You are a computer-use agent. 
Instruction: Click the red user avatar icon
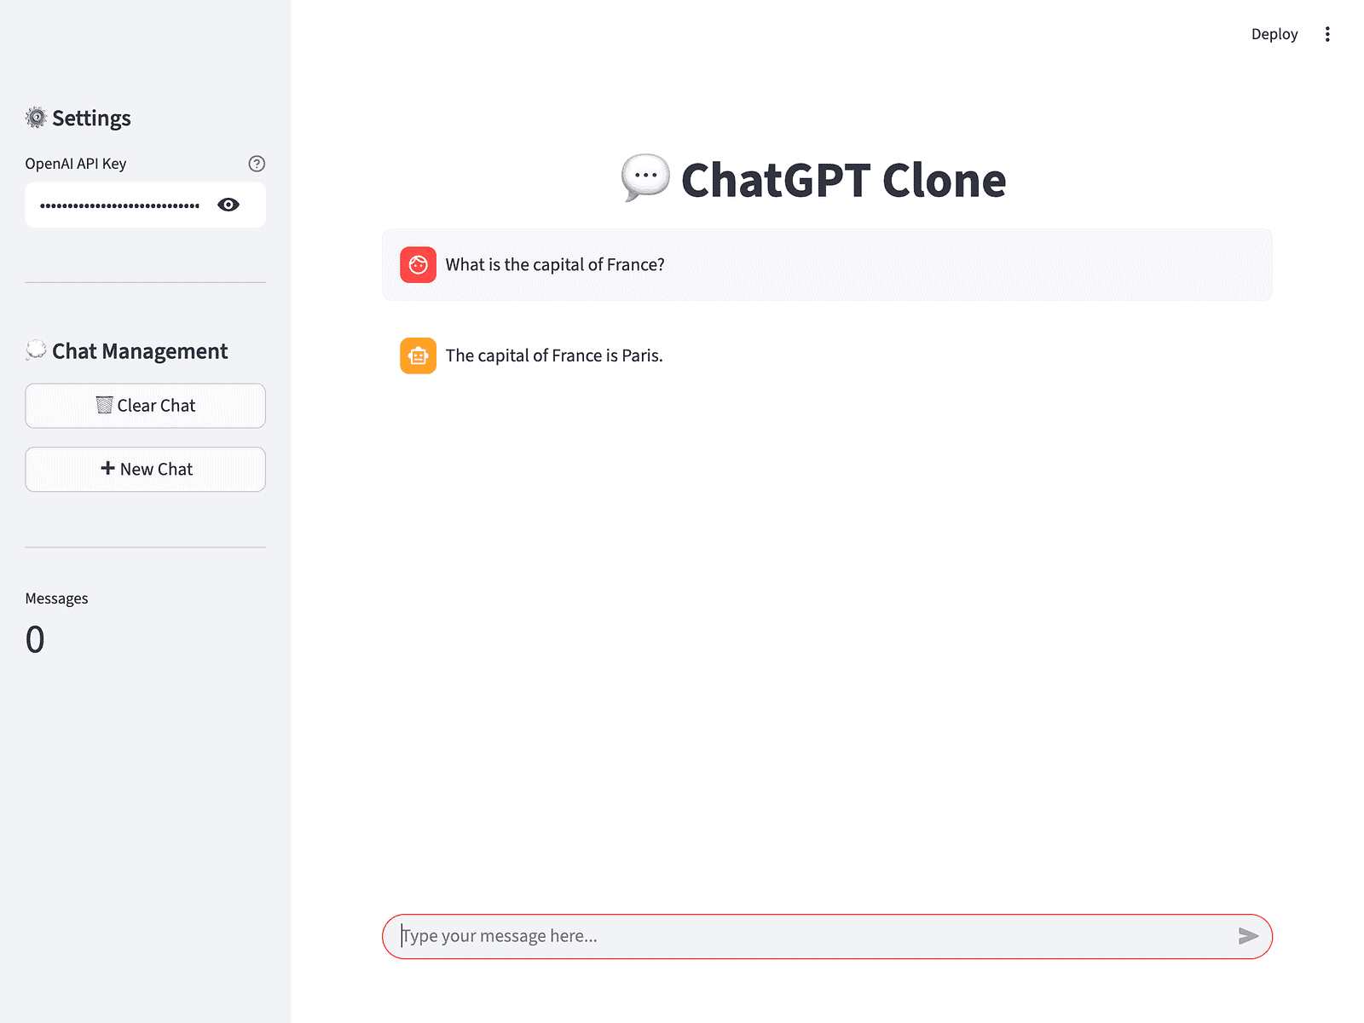[418, 264]
